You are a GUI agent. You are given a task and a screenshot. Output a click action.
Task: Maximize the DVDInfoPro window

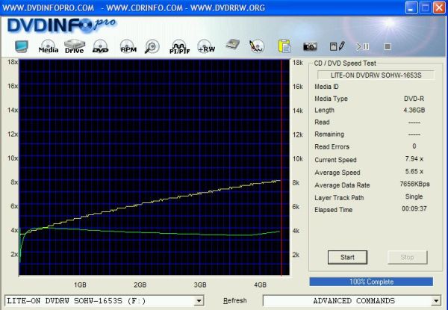pyautogui.click(x=425, y=7)
